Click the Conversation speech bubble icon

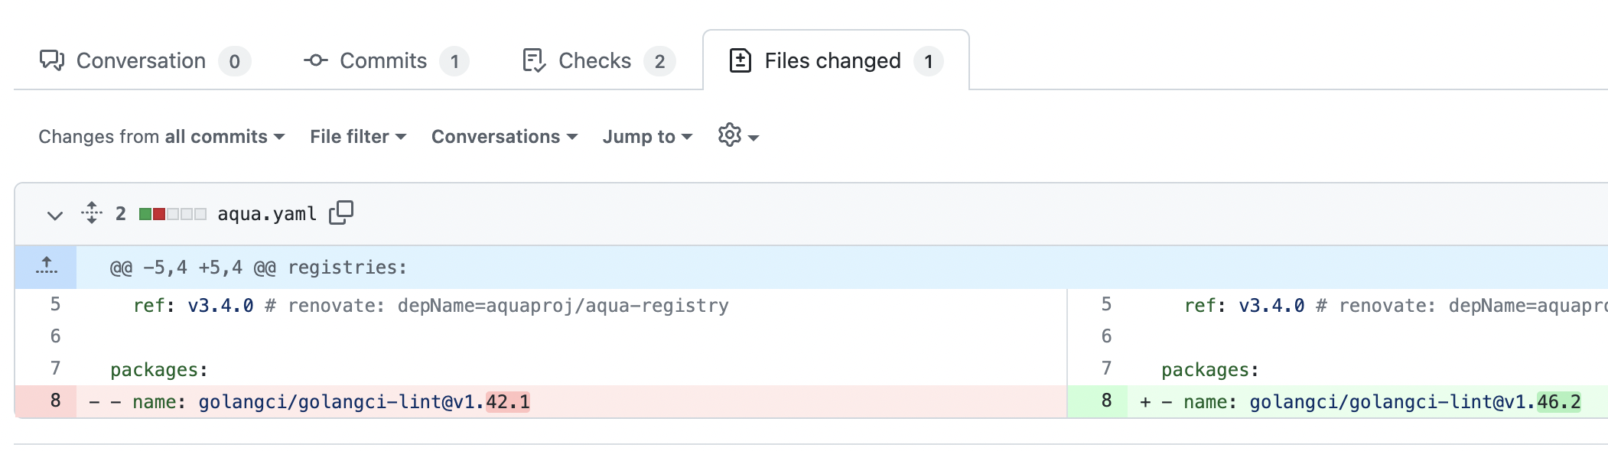coord(53,60)
